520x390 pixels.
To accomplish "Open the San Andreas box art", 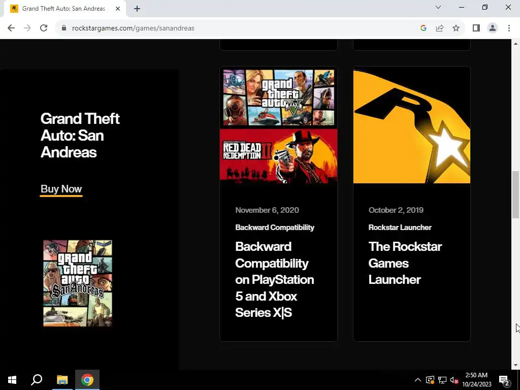I will [78, 283].
